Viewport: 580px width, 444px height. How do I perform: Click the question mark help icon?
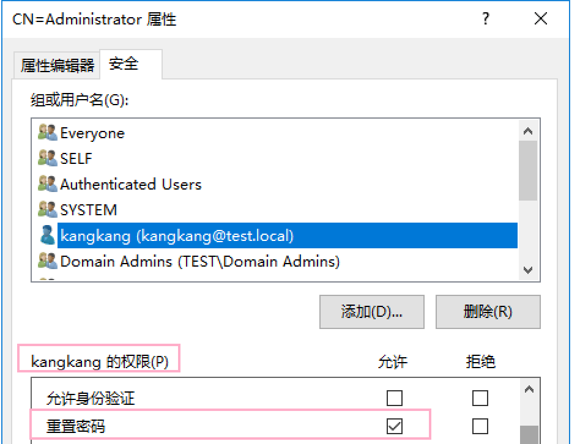tap(486, 20)
